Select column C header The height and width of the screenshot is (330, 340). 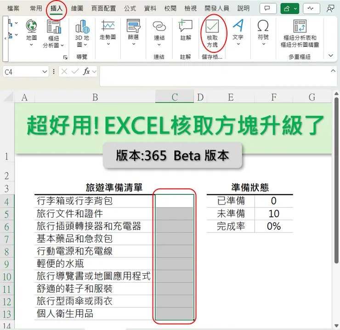pyautogui.click(x=175, y=97)
